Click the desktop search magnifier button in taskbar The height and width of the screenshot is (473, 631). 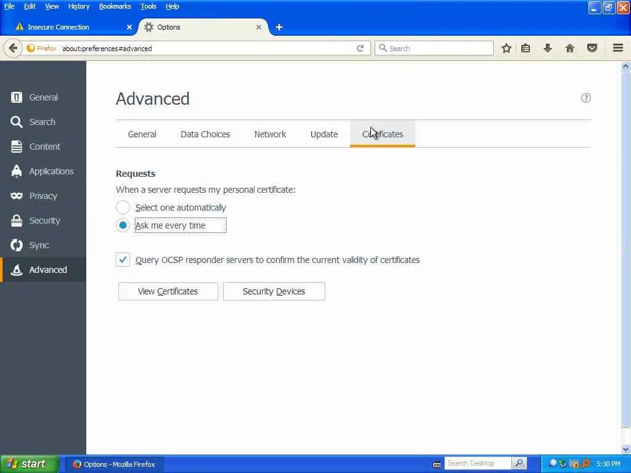(x=519, y=463)
